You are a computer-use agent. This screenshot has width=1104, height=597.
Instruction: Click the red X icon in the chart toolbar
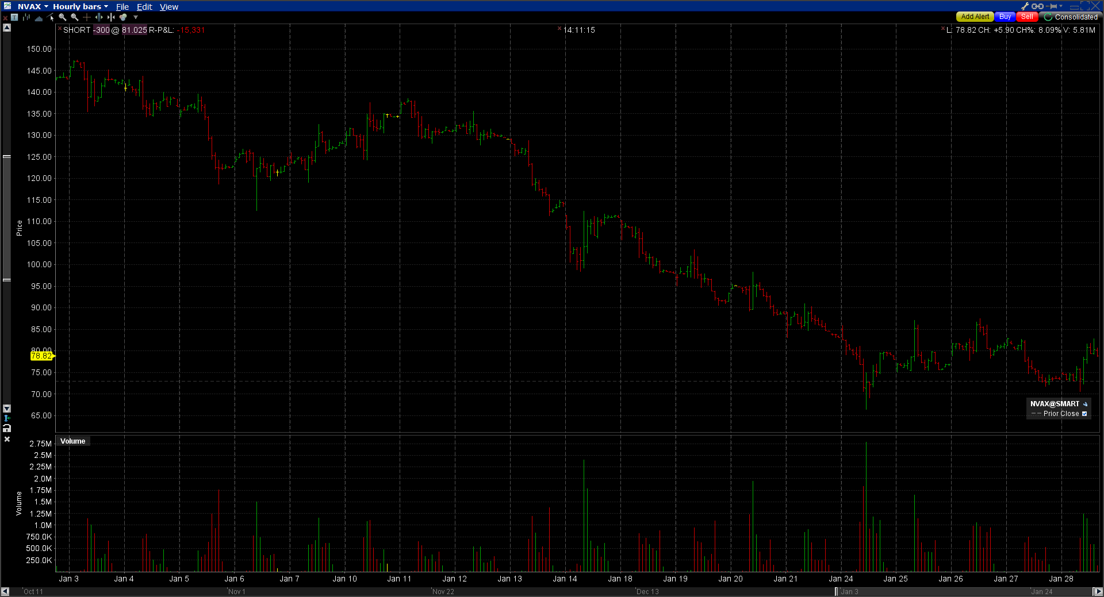point(5,18)
